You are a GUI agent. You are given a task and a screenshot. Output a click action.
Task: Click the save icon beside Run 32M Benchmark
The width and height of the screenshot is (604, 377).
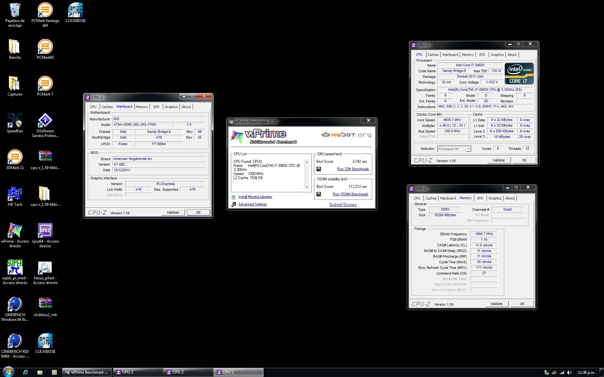pyautogui.click(x=319, y=169)
